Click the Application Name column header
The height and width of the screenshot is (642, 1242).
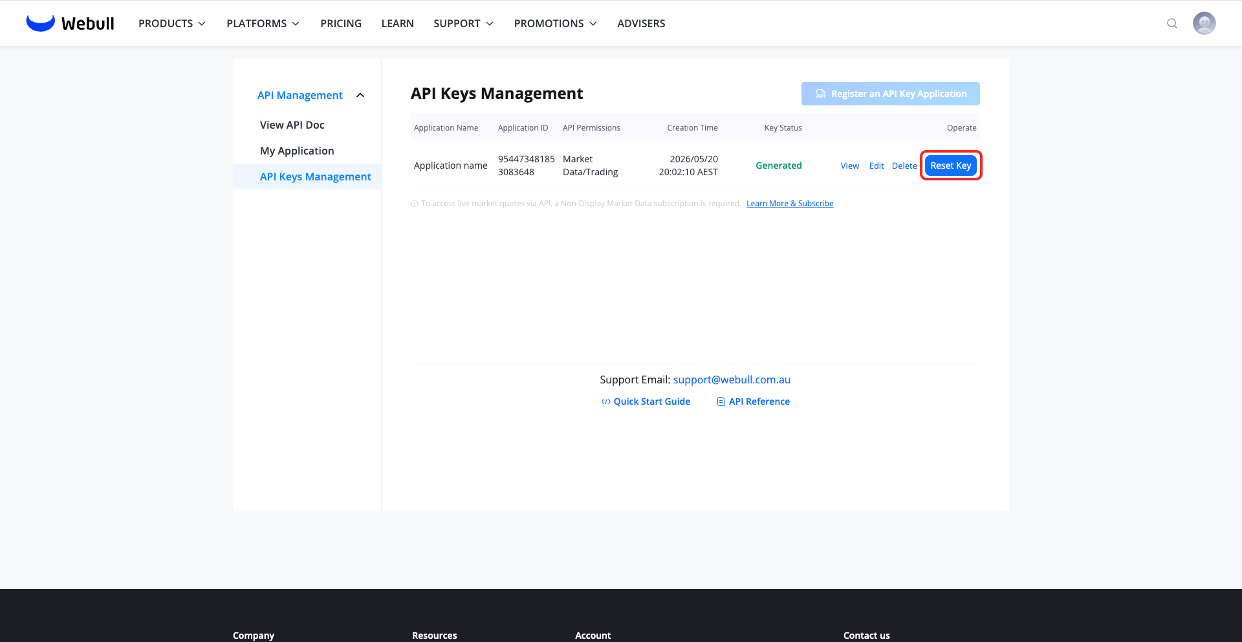tap(446, 128)
